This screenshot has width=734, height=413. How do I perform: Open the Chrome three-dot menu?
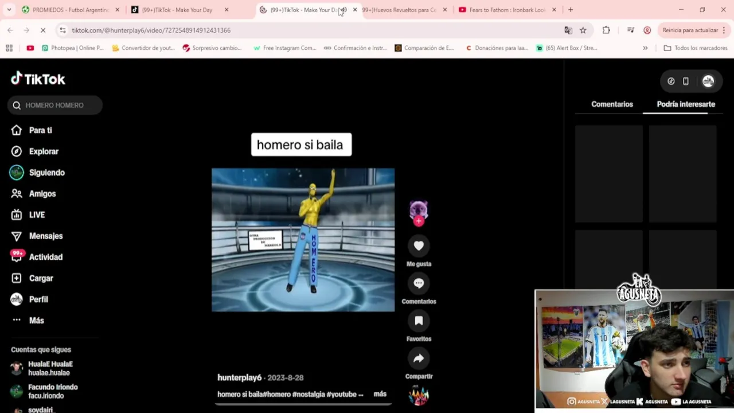pyautogui.click(x=724, y=30)
